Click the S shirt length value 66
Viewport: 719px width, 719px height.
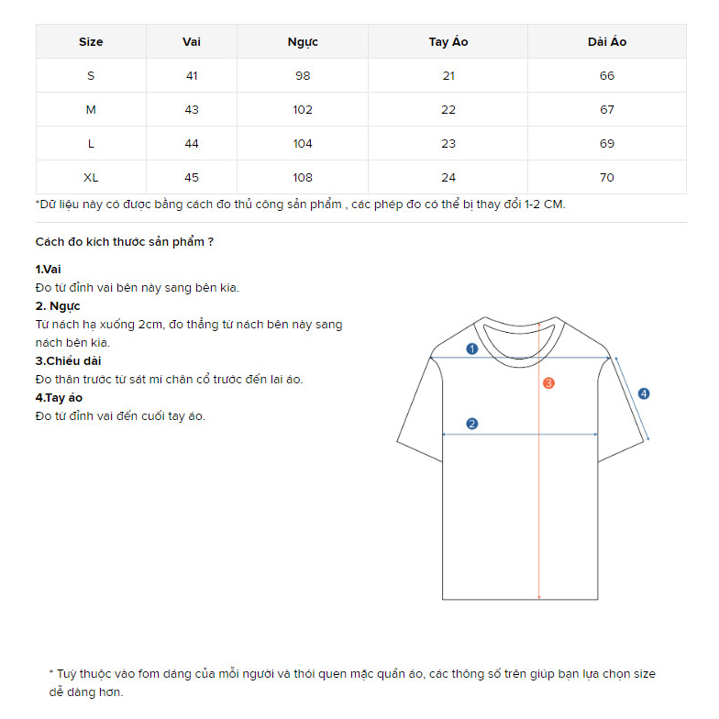tap(607, 75)
